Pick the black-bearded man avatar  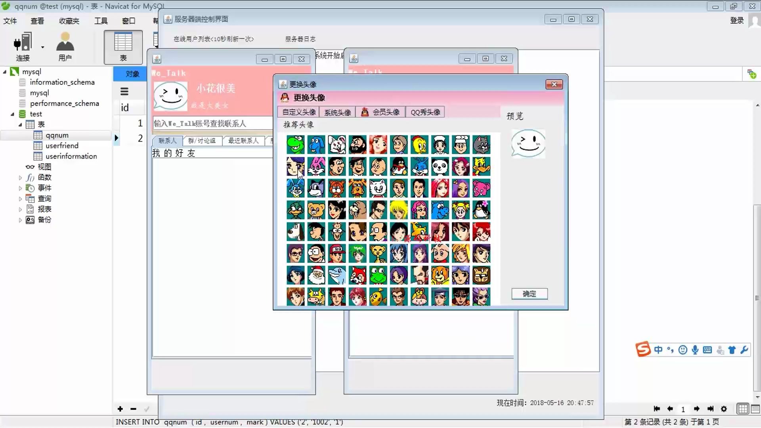[x=358, y=145]
